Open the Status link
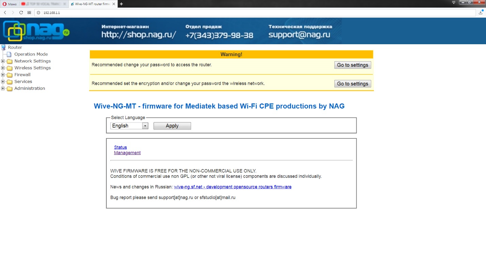This screenshot has height=263, width=486. pos(121,147)
